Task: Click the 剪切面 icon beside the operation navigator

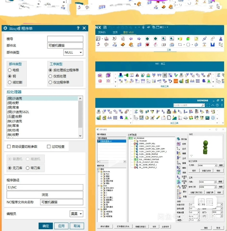Action: (179, 139)
